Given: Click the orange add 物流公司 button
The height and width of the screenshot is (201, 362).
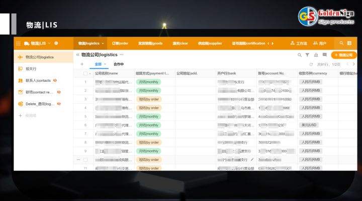Looking at the screenshot, I should click(344, 55).
